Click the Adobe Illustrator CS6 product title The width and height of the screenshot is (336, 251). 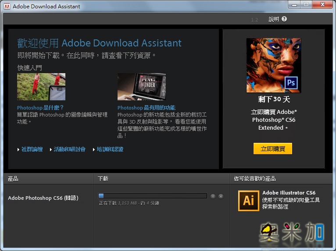[x=289, y=193]
